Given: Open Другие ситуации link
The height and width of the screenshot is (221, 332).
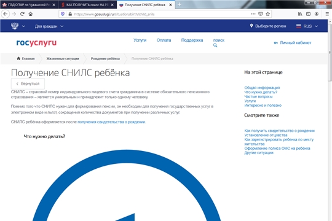Looking at the screenshot, I should coord(259,153).
